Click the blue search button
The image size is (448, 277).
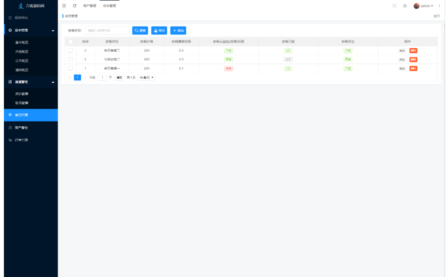[x=140, y=30]
